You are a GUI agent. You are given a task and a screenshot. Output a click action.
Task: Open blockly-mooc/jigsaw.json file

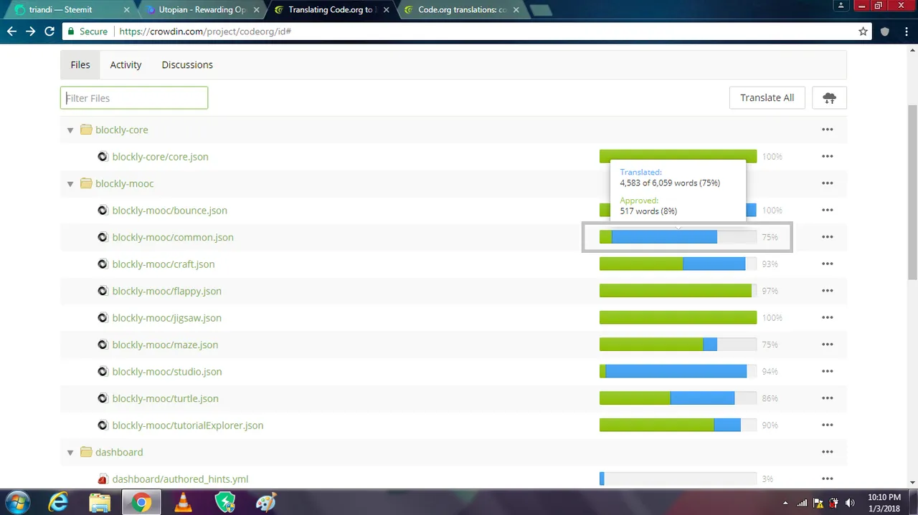[167, 318]
